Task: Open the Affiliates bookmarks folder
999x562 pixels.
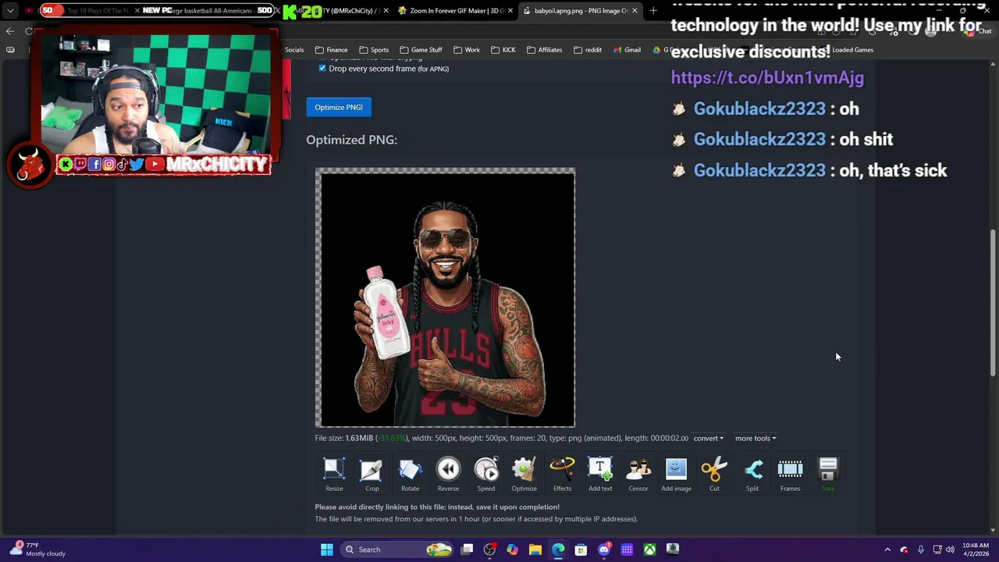Action: click(x=545, y=50)
